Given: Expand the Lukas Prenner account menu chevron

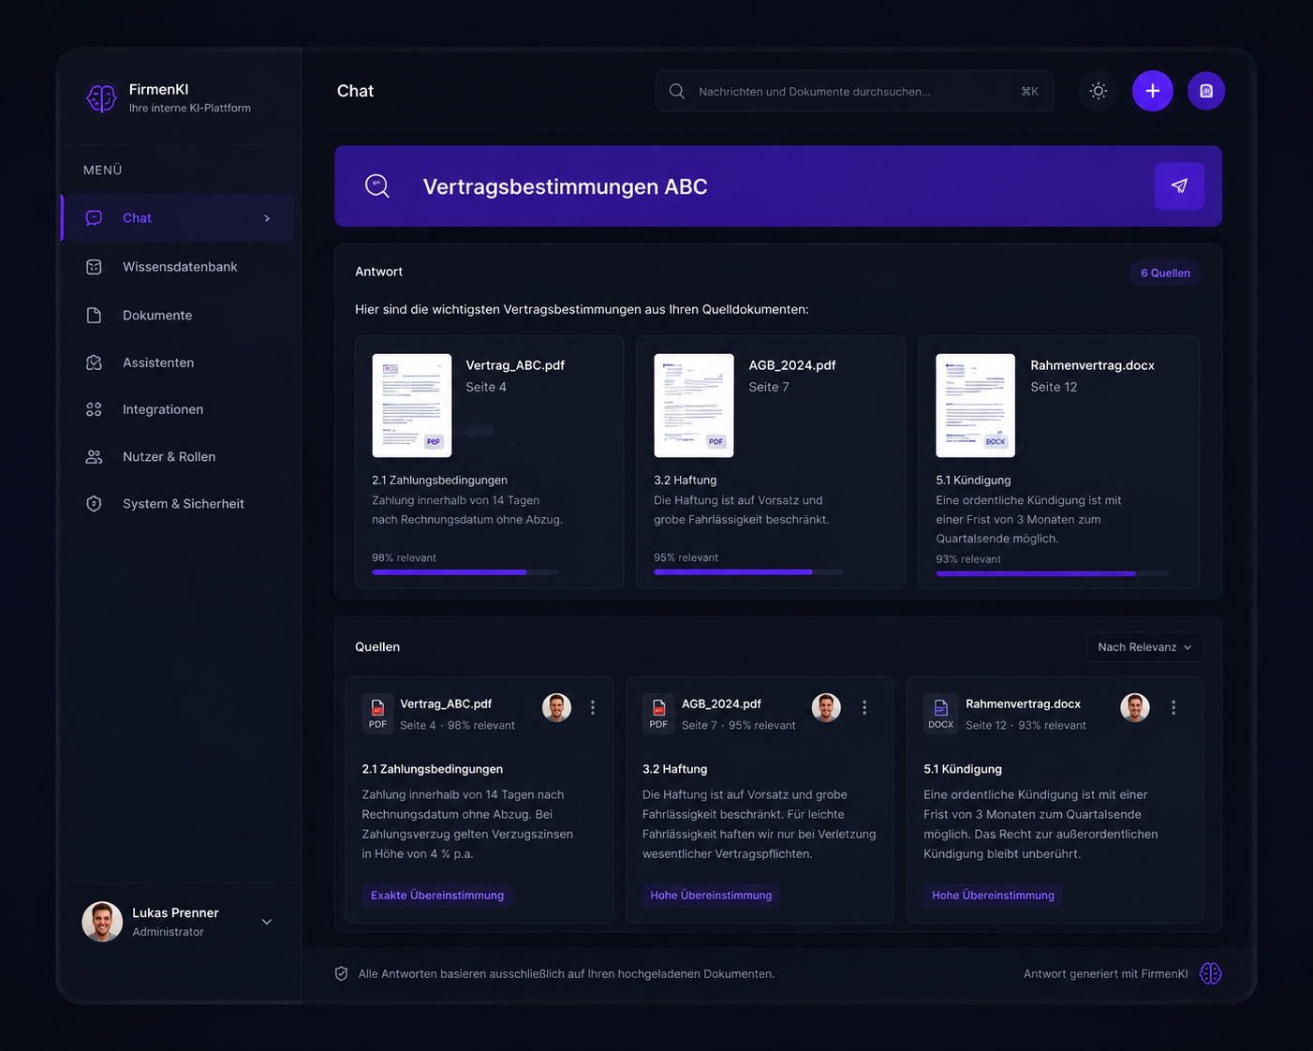Looking at the screenshot, I should click(x=267, y=922).
